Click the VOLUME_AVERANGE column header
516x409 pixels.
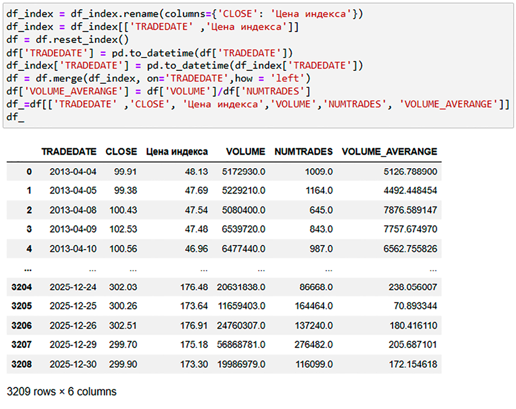[389, 151]
